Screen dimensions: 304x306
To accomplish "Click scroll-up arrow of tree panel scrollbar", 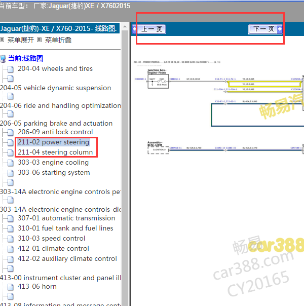I will click(125, 26).
